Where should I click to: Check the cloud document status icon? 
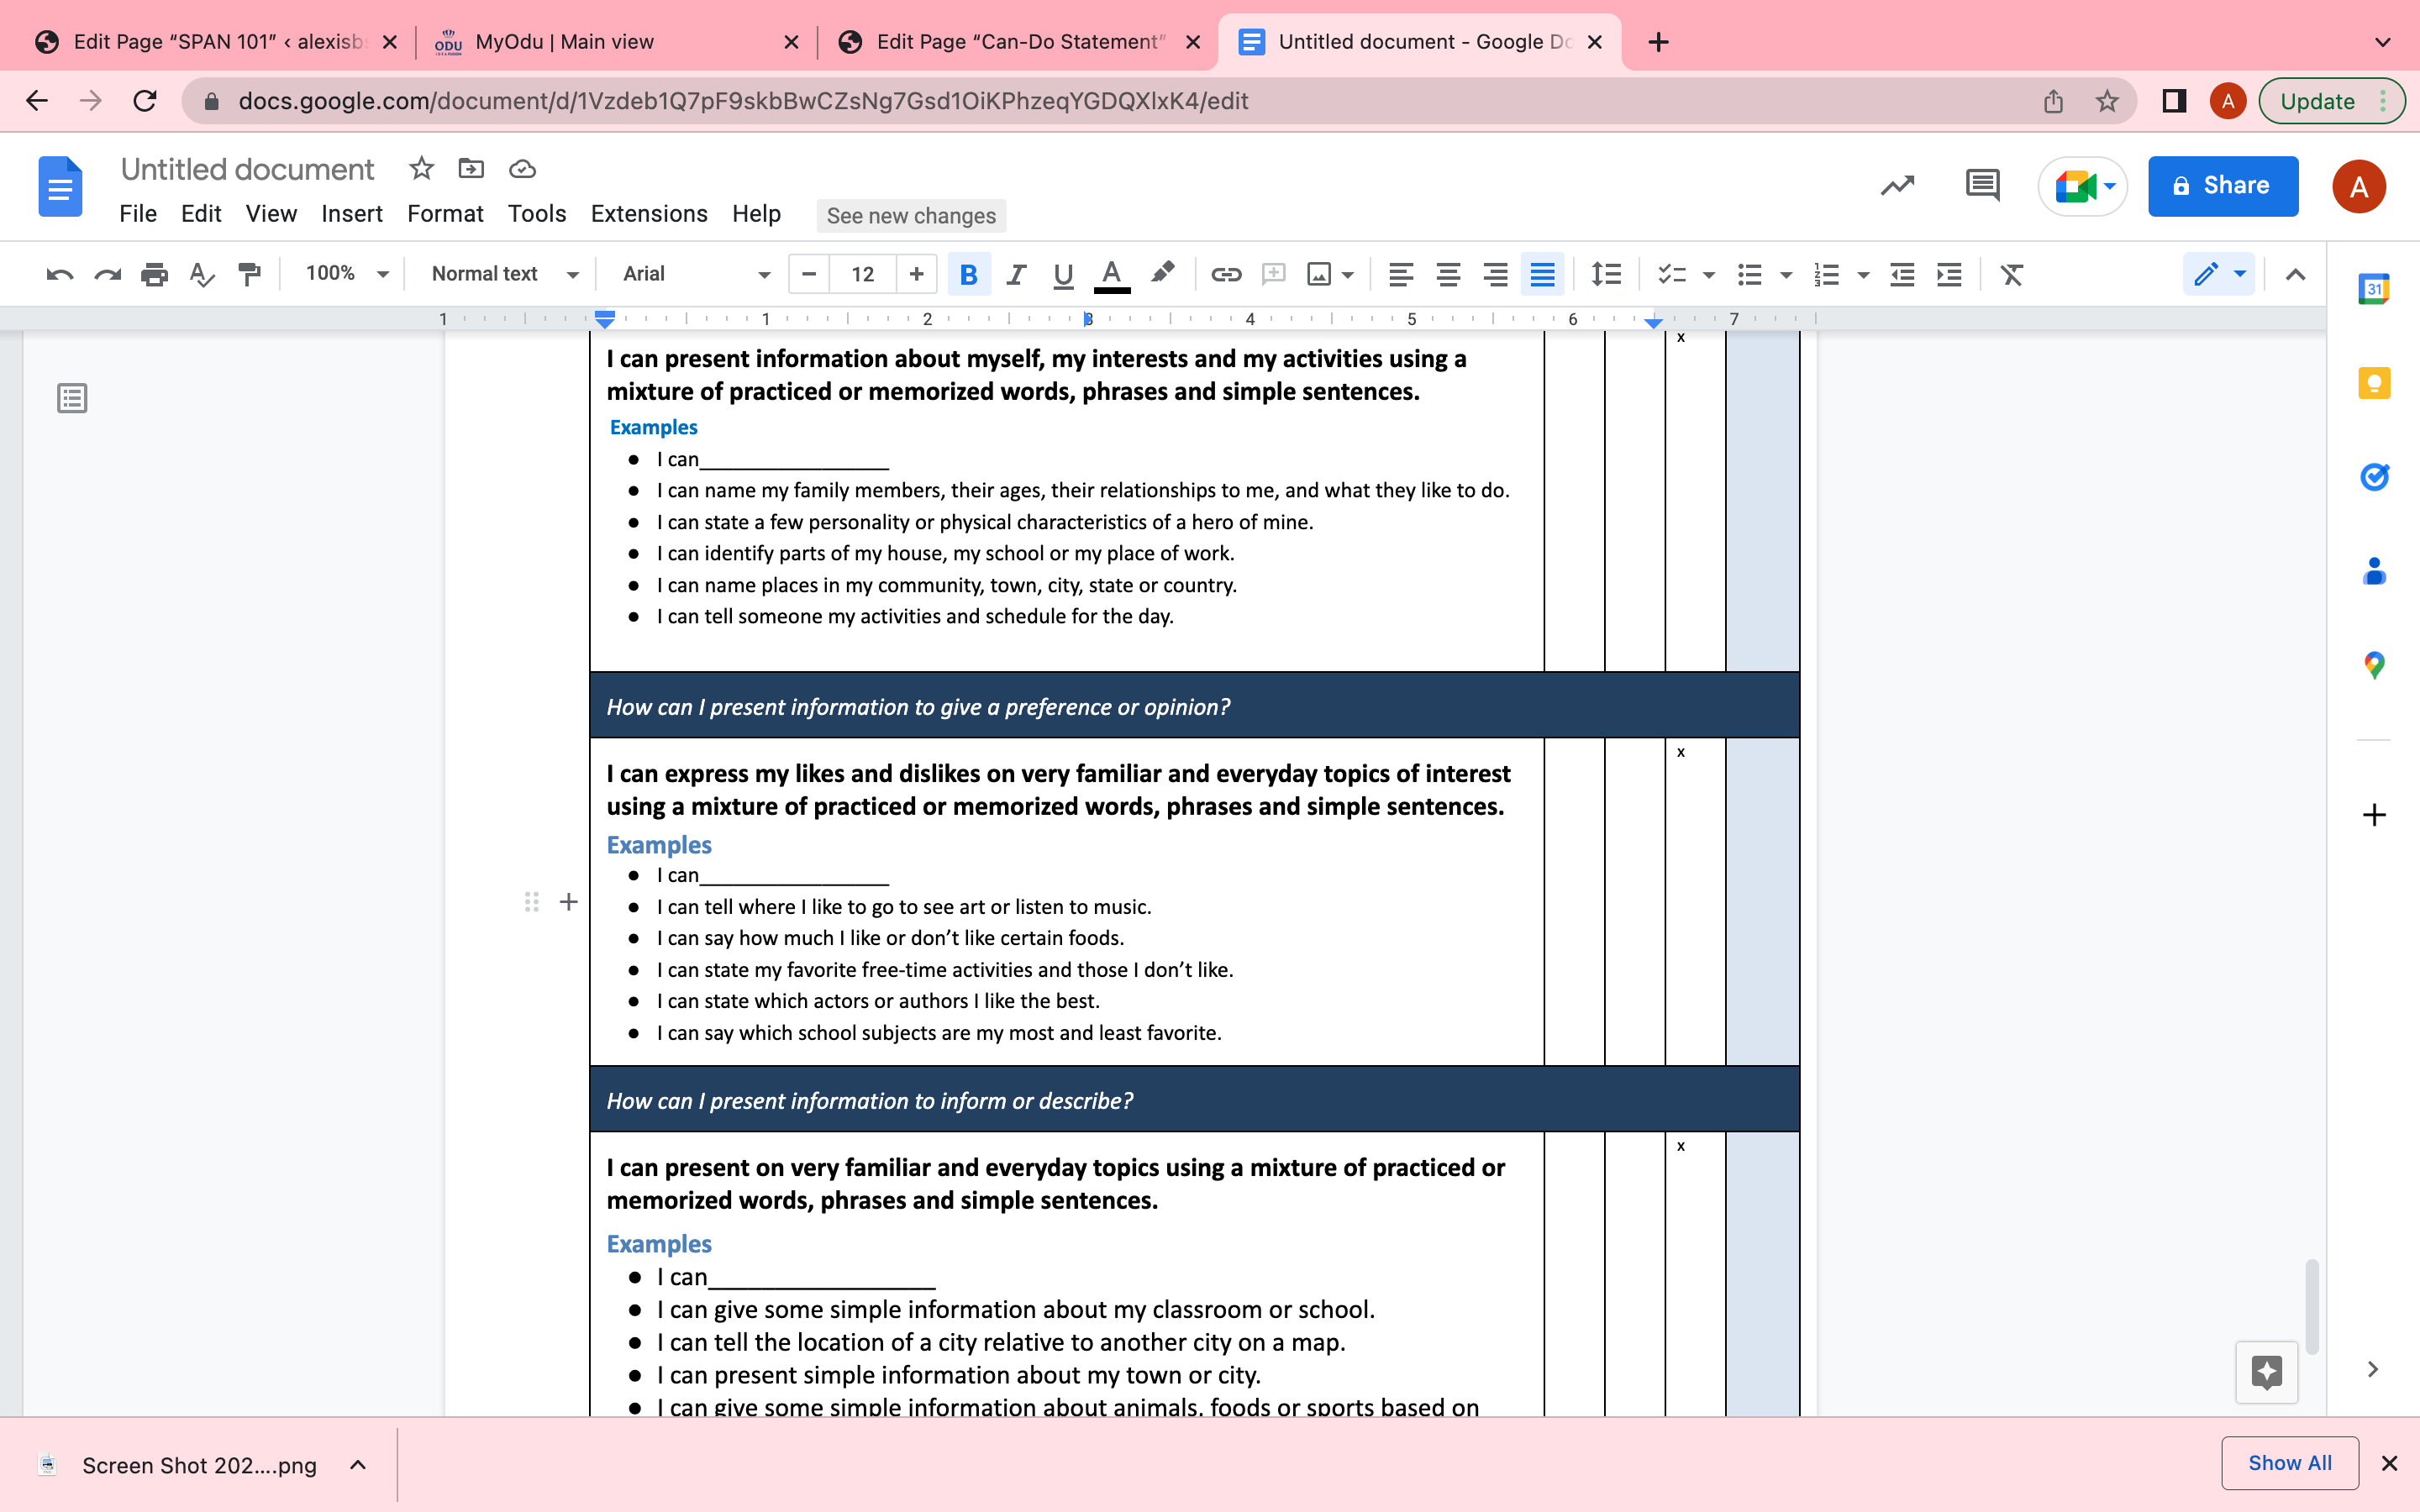522,168
